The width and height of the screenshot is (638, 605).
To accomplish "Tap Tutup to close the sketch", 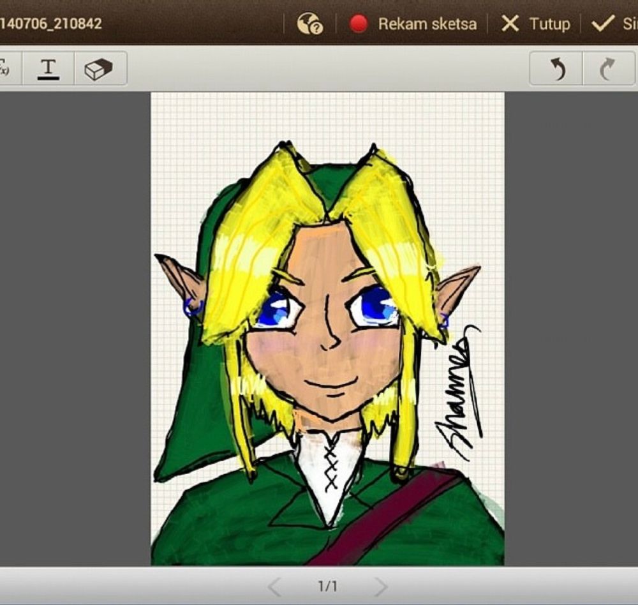I will coord(535,24).
